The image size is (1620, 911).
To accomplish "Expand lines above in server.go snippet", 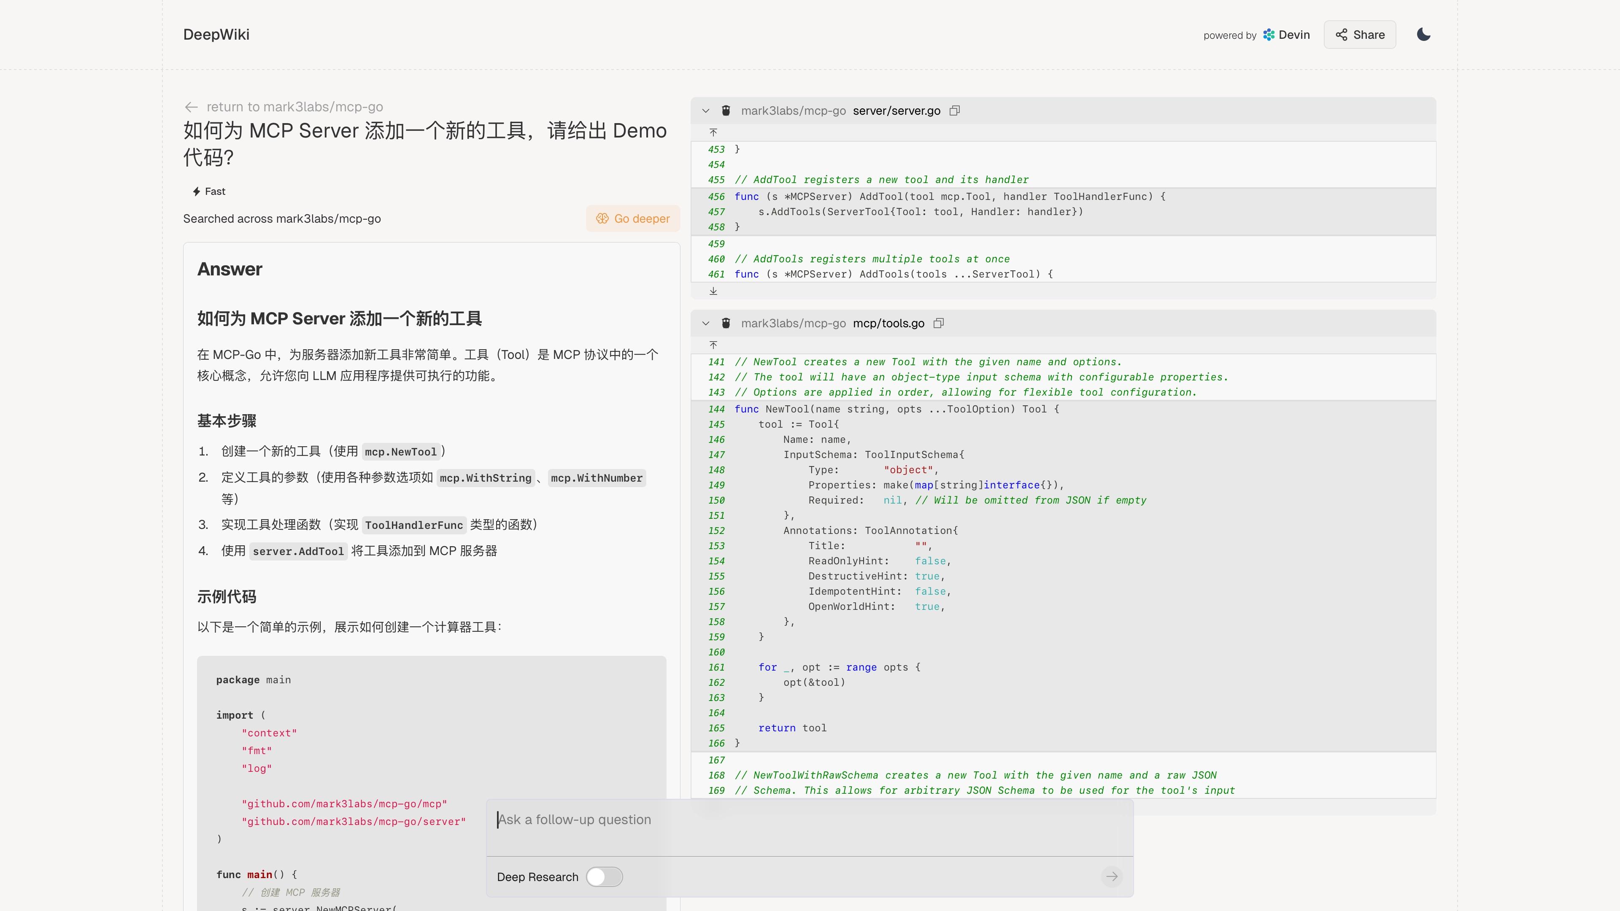I will 713,132.
